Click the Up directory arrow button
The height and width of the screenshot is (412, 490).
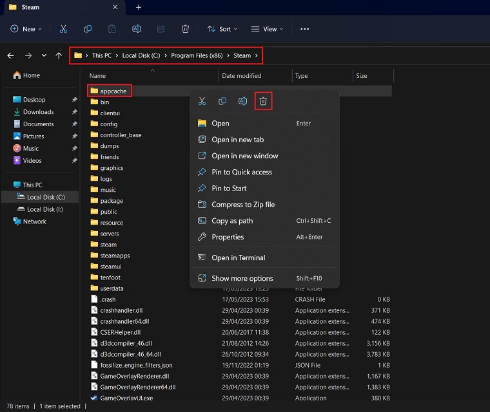coord(59,55)
